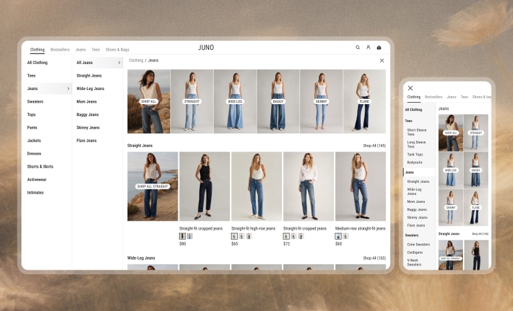This screenshot has height=311, width=513.
Task: Select light blue swatch under $80 cropped jeans
Action: click(x=190, y=236)
